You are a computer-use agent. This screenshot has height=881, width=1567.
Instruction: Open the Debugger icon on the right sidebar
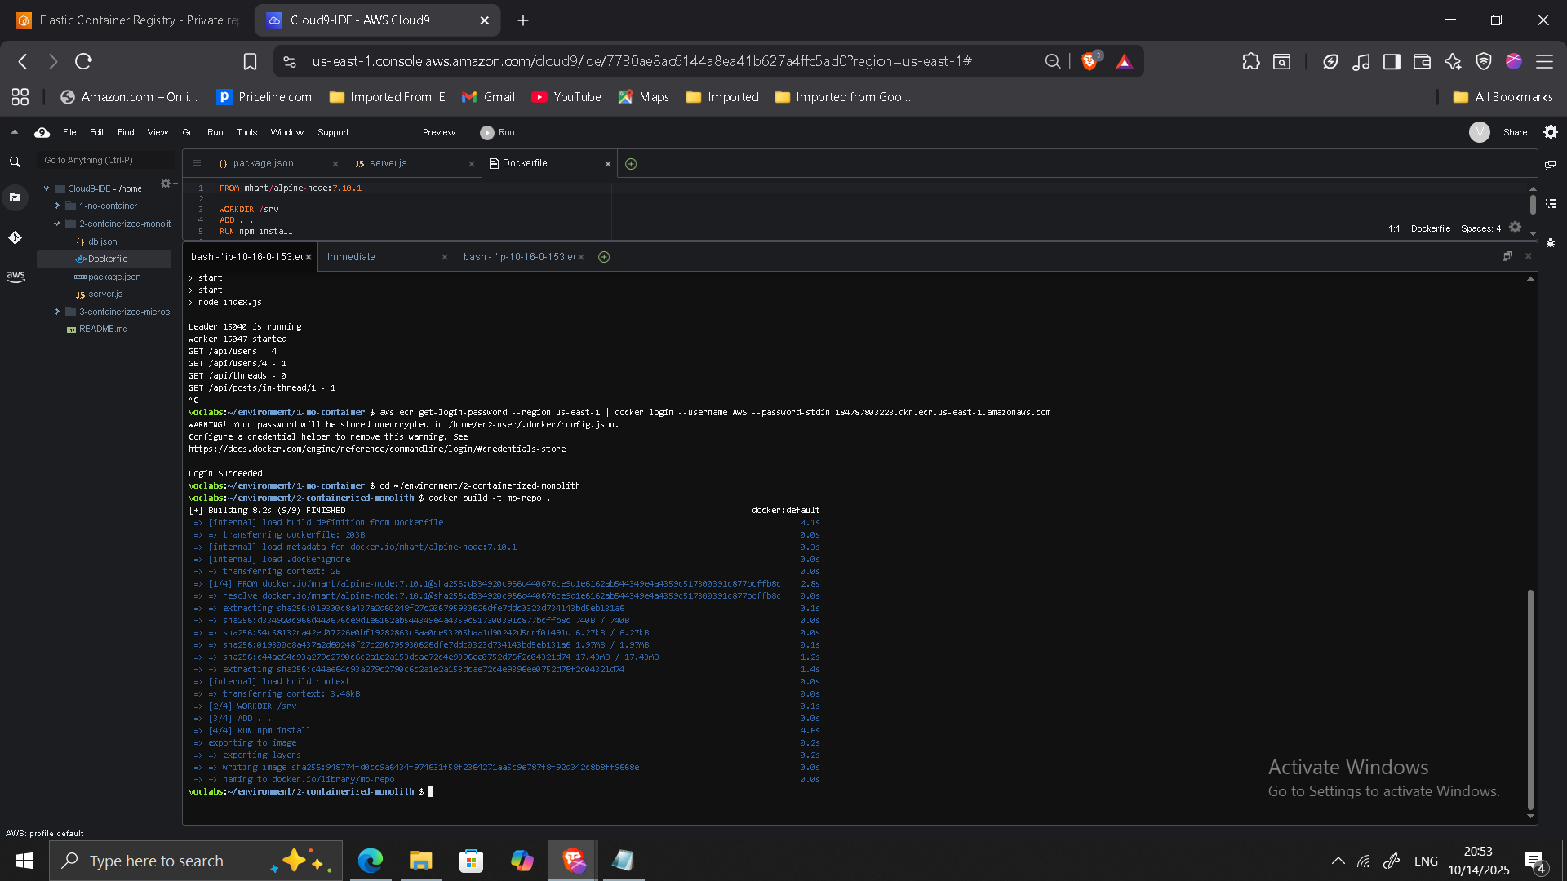pyautogui.click(x=1550, y=242)
